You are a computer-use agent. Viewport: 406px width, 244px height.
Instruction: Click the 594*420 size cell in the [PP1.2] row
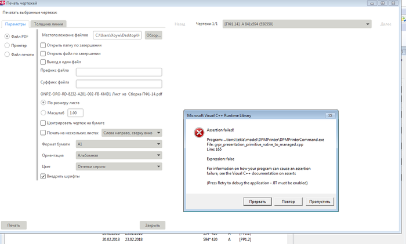pyautogui.click(x=210, y=239)
